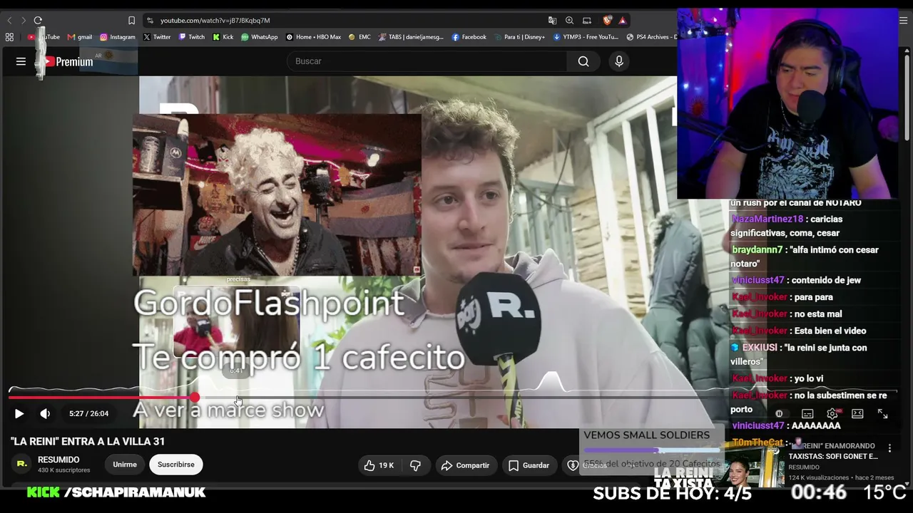The width and height of the screenshot is (913, 513).
Task: Switch to theater mode
Action: point(857,413)
